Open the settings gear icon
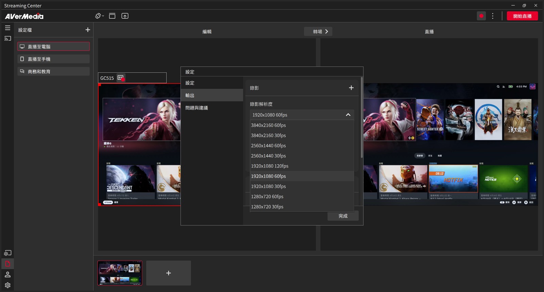 click(x=7, y=285)
